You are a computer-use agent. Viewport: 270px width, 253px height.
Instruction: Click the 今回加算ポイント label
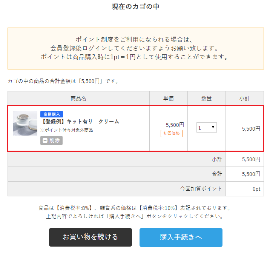(201, 189)
